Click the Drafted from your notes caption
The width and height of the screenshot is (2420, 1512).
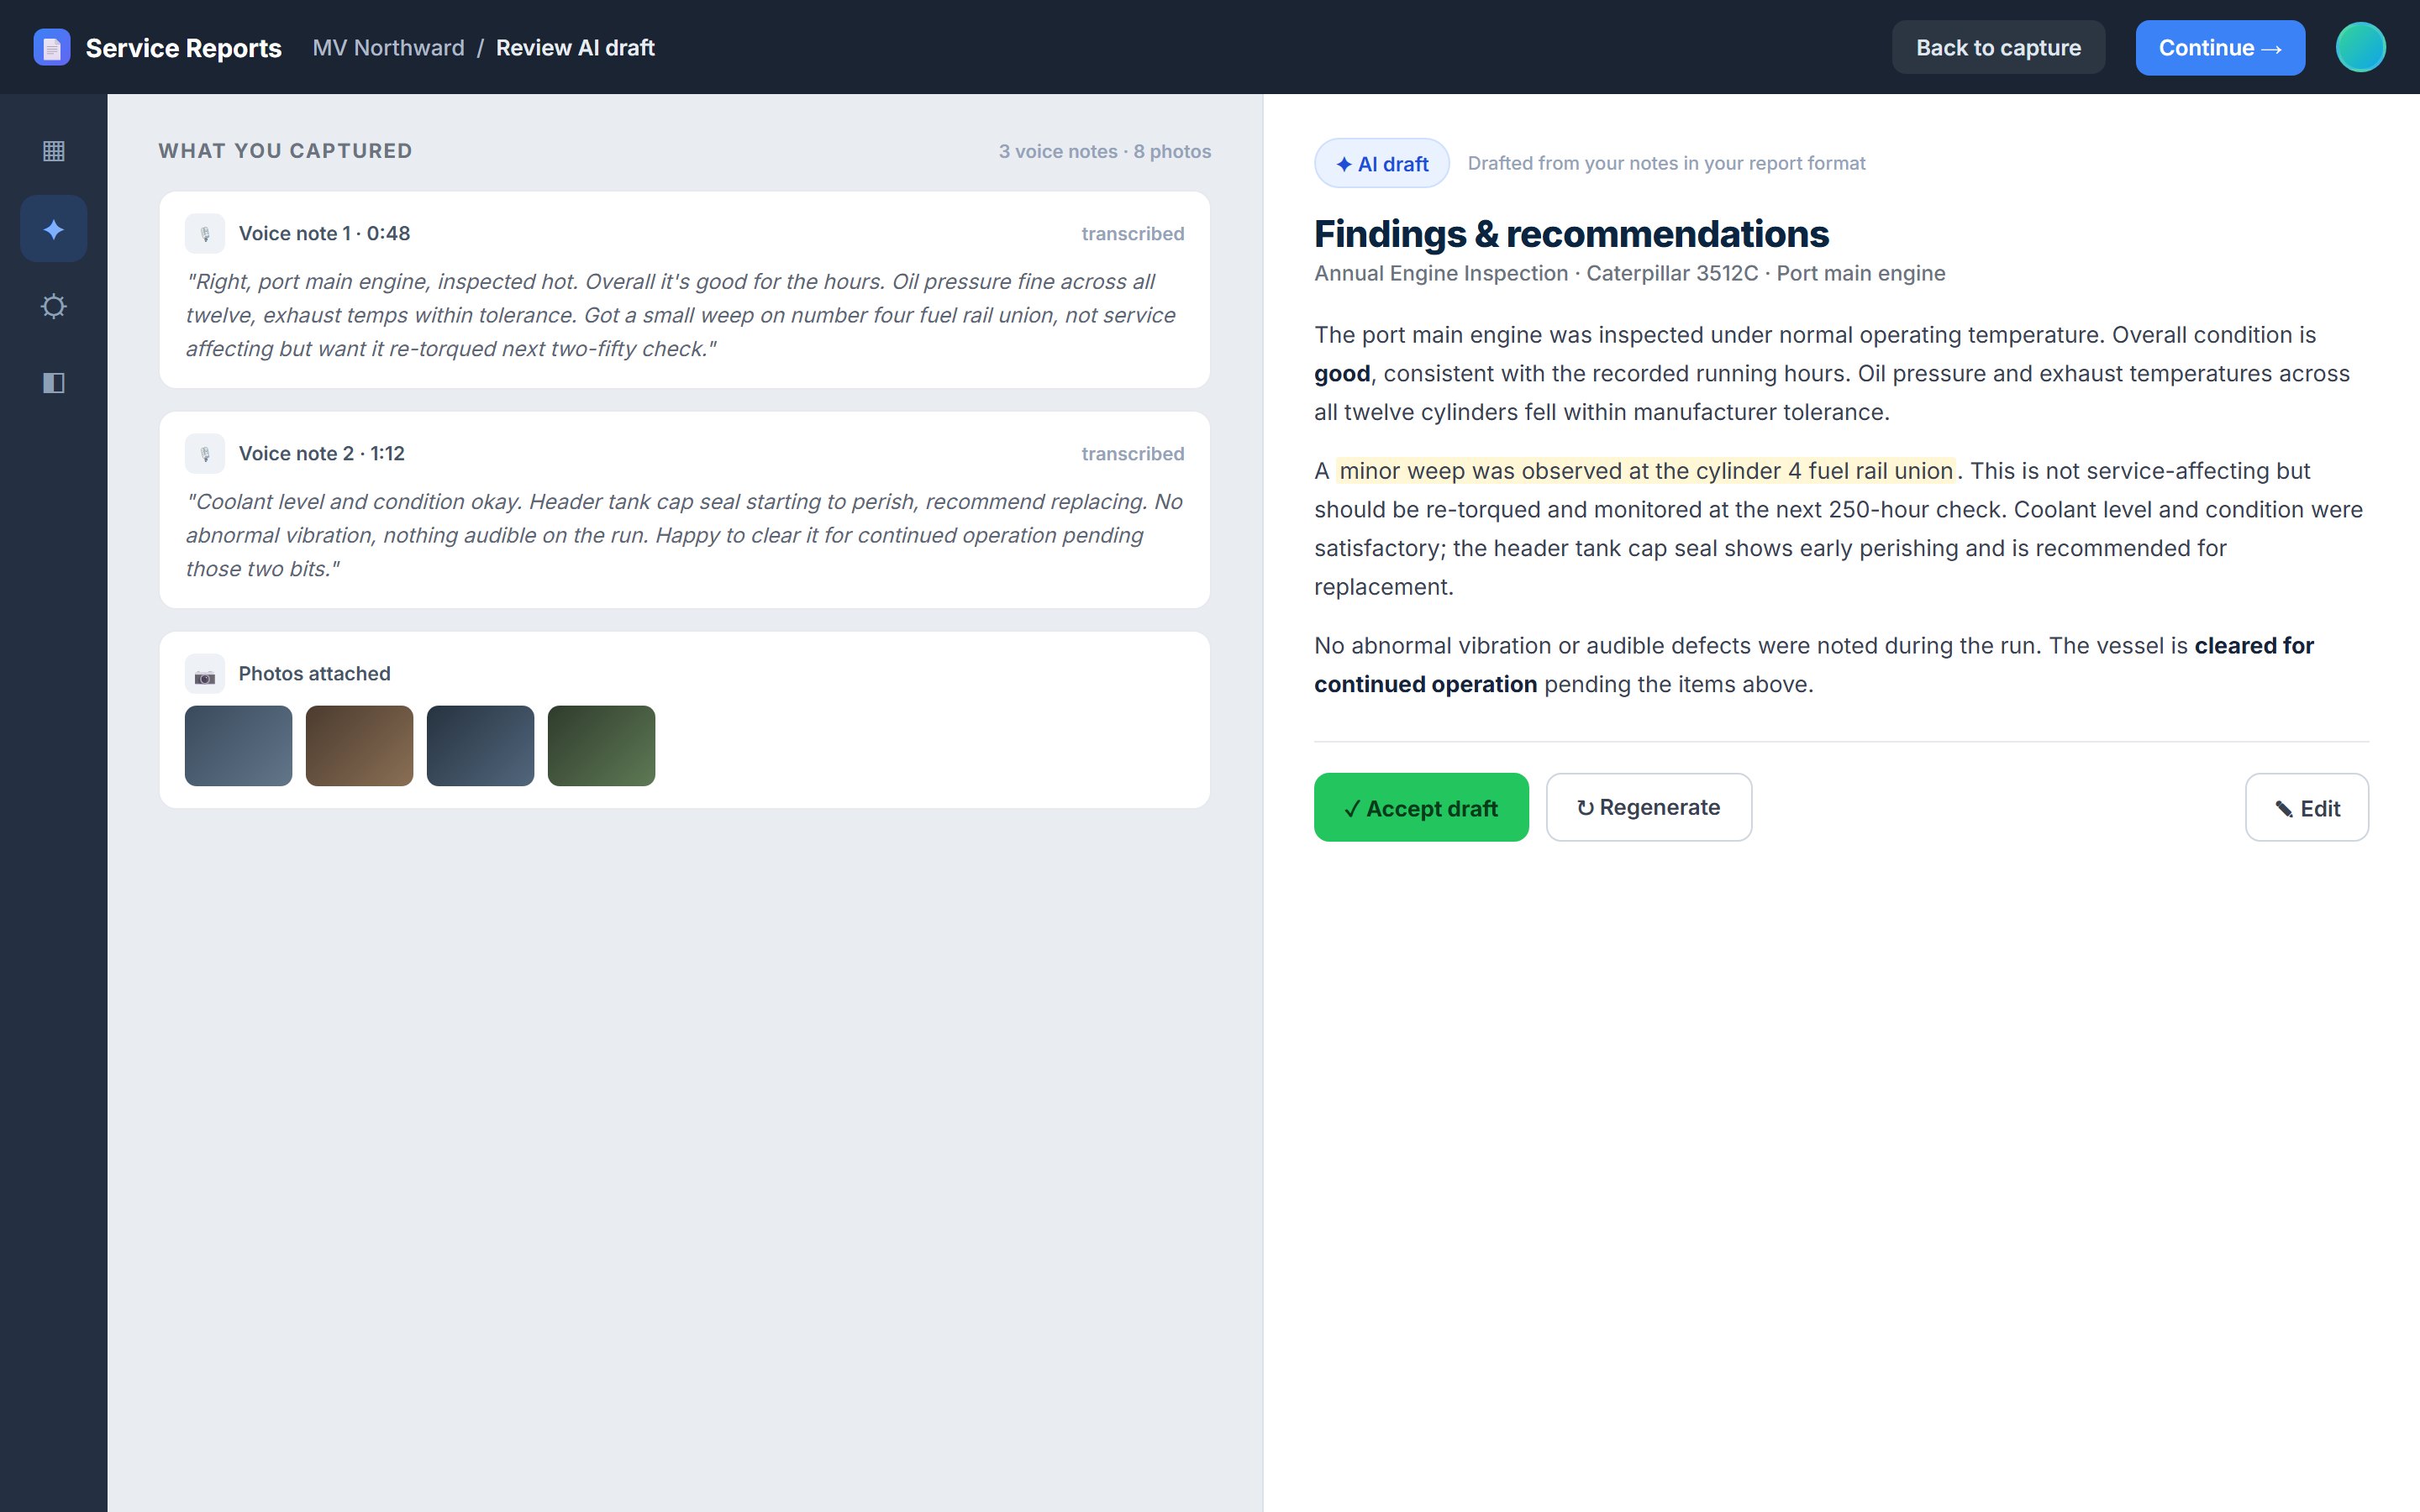tap(1666, 163)
